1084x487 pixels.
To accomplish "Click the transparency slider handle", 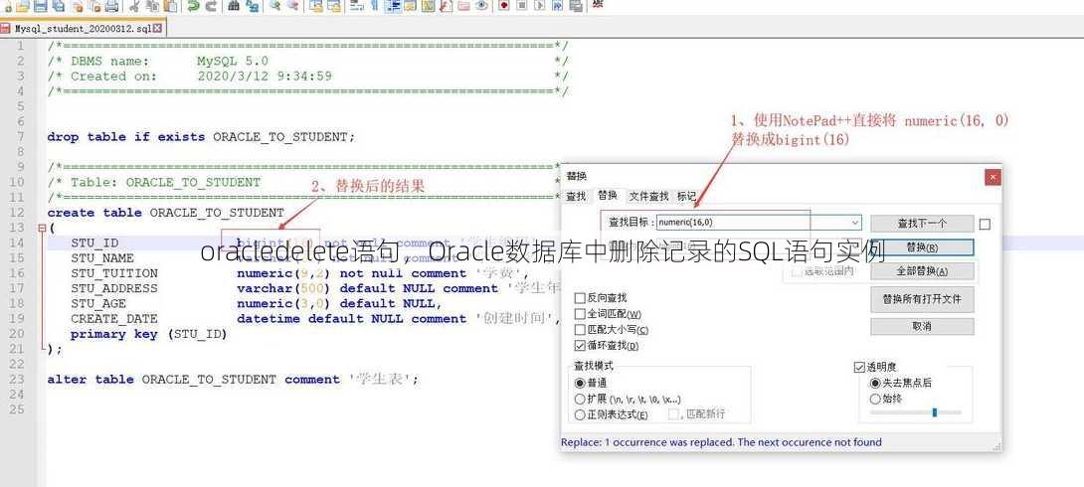I will tap(935, 412).
